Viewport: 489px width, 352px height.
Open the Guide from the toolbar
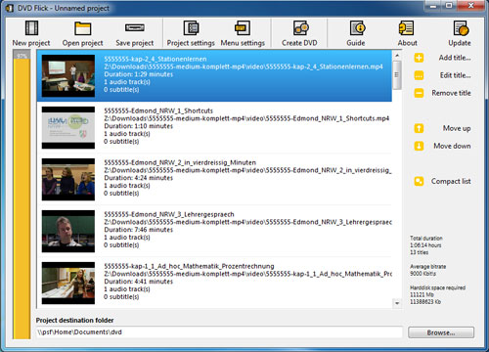coord(356,33)
